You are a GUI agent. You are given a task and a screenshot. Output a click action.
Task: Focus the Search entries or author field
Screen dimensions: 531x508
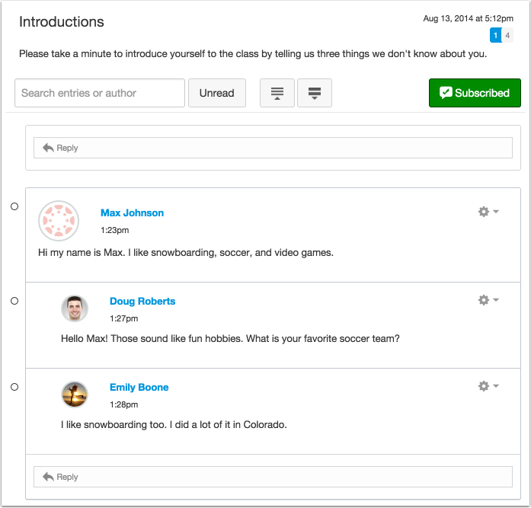[x=100, y=93]
